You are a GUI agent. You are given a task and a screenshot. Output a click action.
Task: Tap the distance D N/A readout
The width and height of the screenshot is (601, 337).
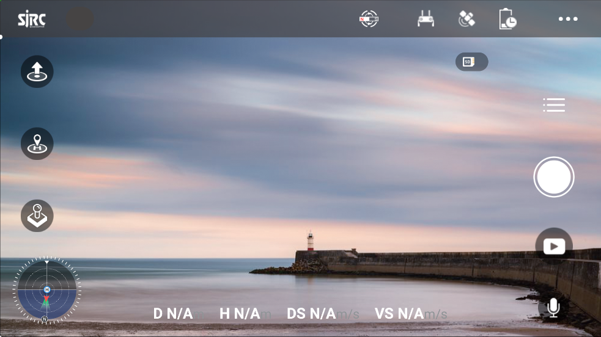(x=173, y=314)
